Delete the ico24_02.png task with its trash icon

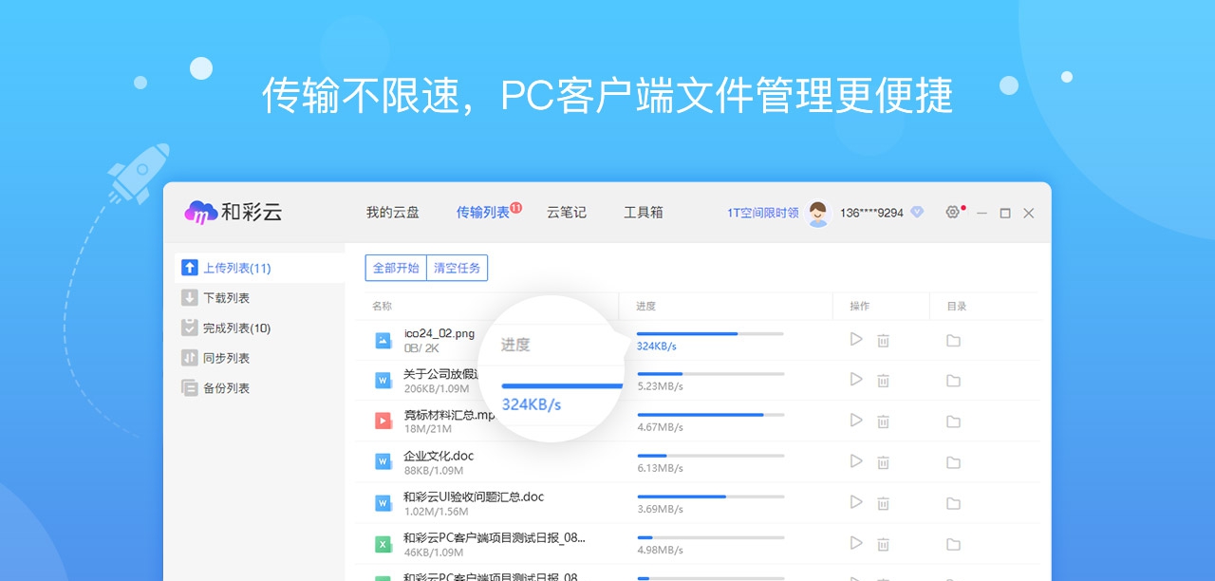(883, 340)
